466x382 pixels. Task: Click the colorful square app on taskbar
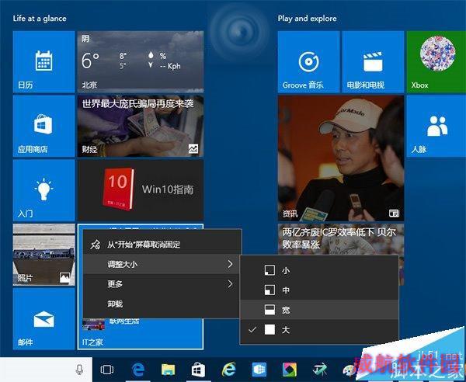[x=290, y=370]
